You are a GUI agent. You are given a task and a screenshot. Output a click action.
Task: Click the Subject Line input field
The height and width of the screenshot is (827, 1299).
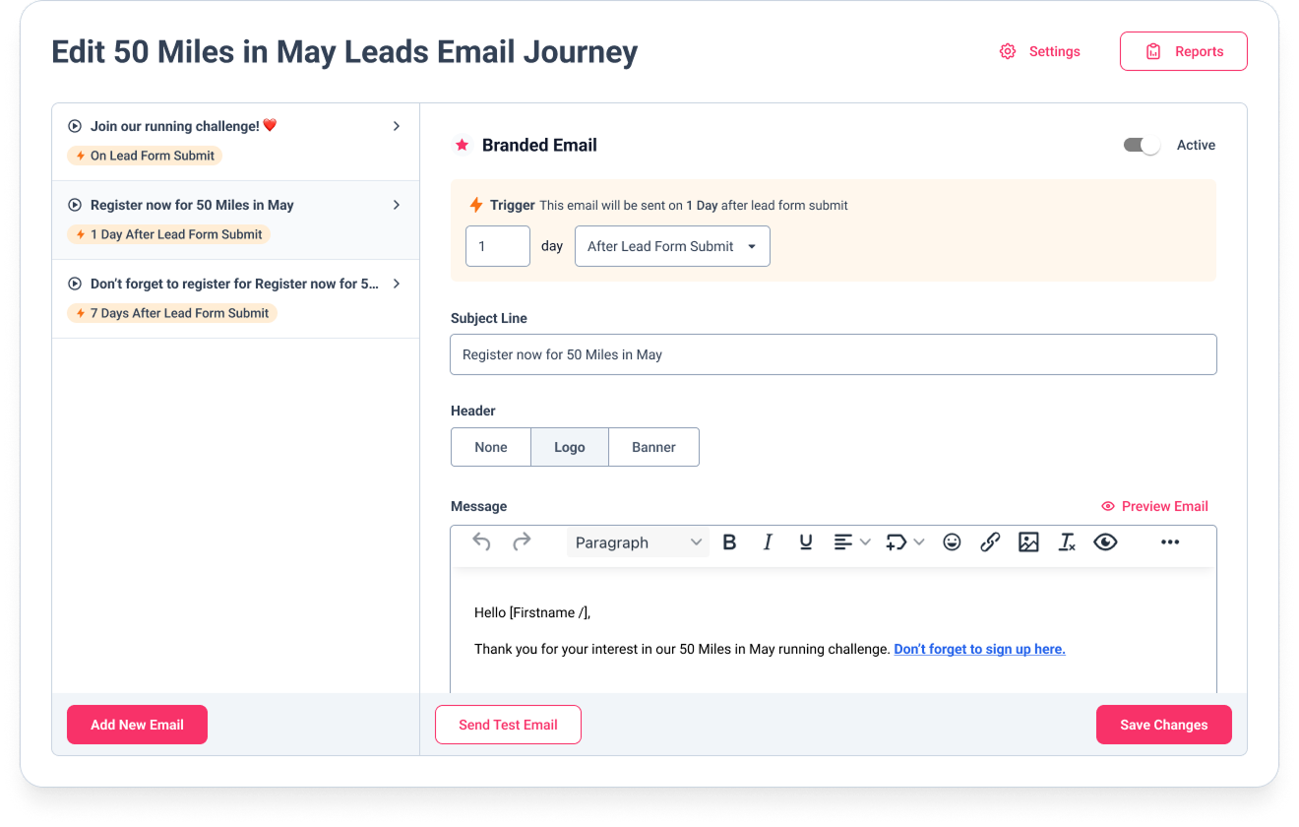[834, 354]
